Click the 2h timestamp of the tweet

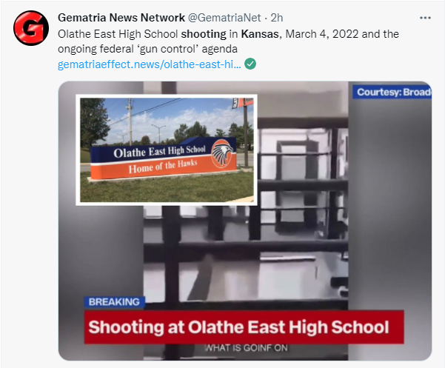click(277, 18)
